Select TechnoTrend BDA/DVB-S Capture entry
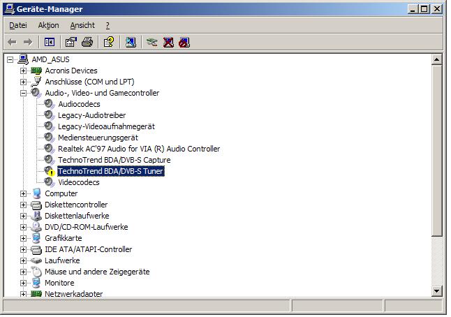 pyautogui.click(x=114, y=160)
